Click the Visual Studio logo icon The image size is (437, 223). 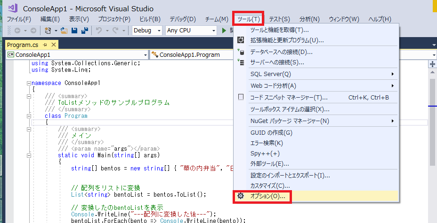point(13,8)
